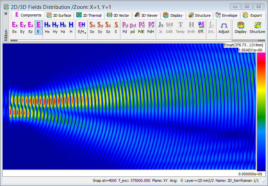Select the Ex field component

(14, 27)
